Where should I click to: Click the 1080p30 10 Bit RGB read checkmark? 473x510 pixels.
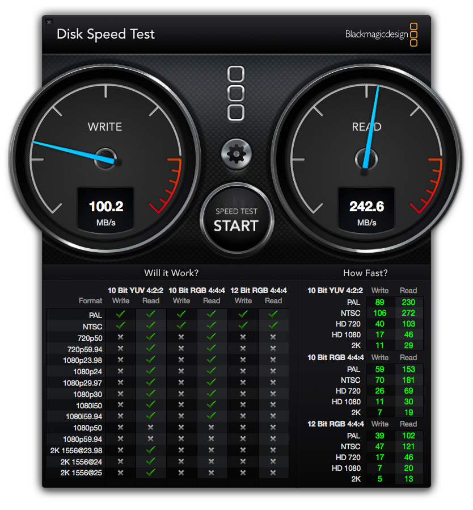[x=211, y=394]
